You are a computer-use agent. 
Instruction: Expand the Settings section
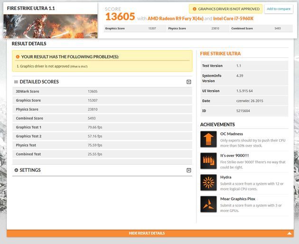pos(188,170)
